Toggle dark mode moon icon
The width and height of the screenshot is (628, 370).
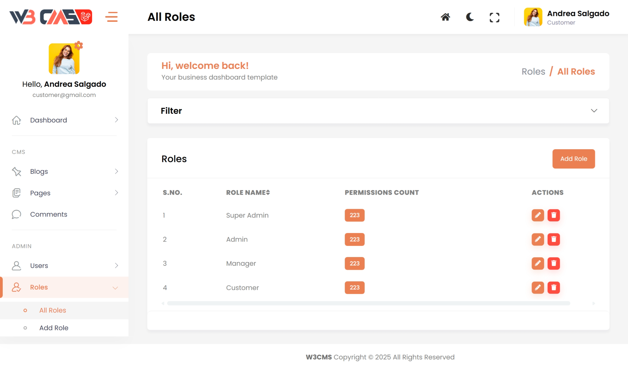[x=470, y=17]
